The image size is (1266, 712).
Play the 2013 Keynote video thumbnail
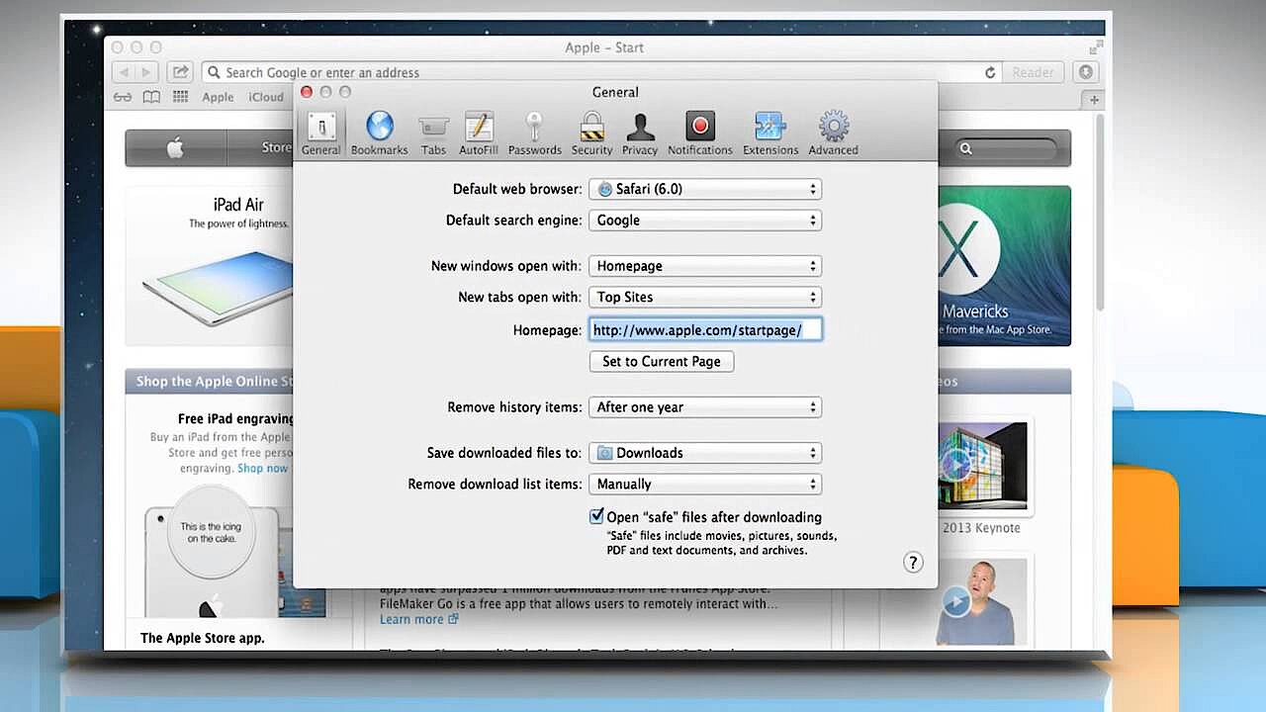point(983,465)
